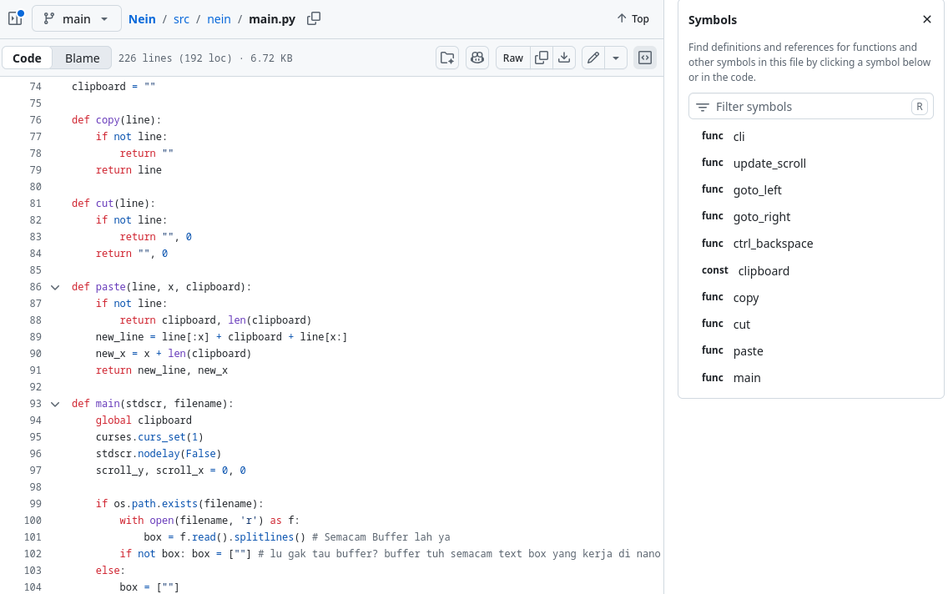Switch to the Code tab
Screen dimensions: 948x594
[28, 58]
